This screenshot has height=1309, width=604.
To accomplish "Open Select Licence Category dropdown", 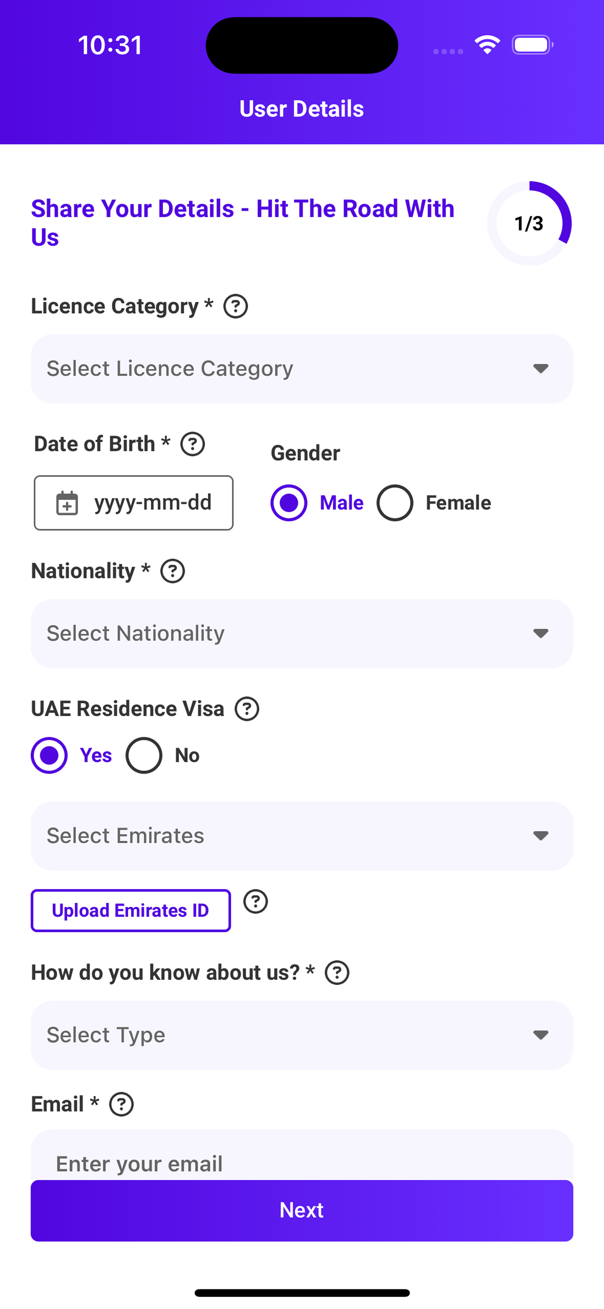I will (x=302, y=369).
